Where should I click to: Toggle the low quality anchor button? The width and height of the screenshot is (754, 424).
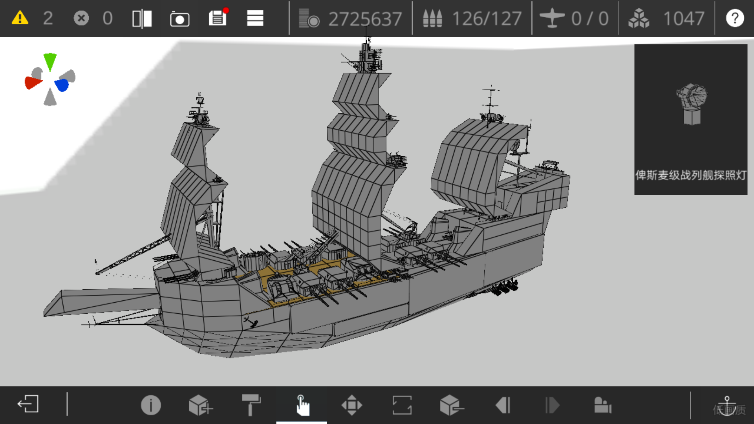(x=728, y=406)
